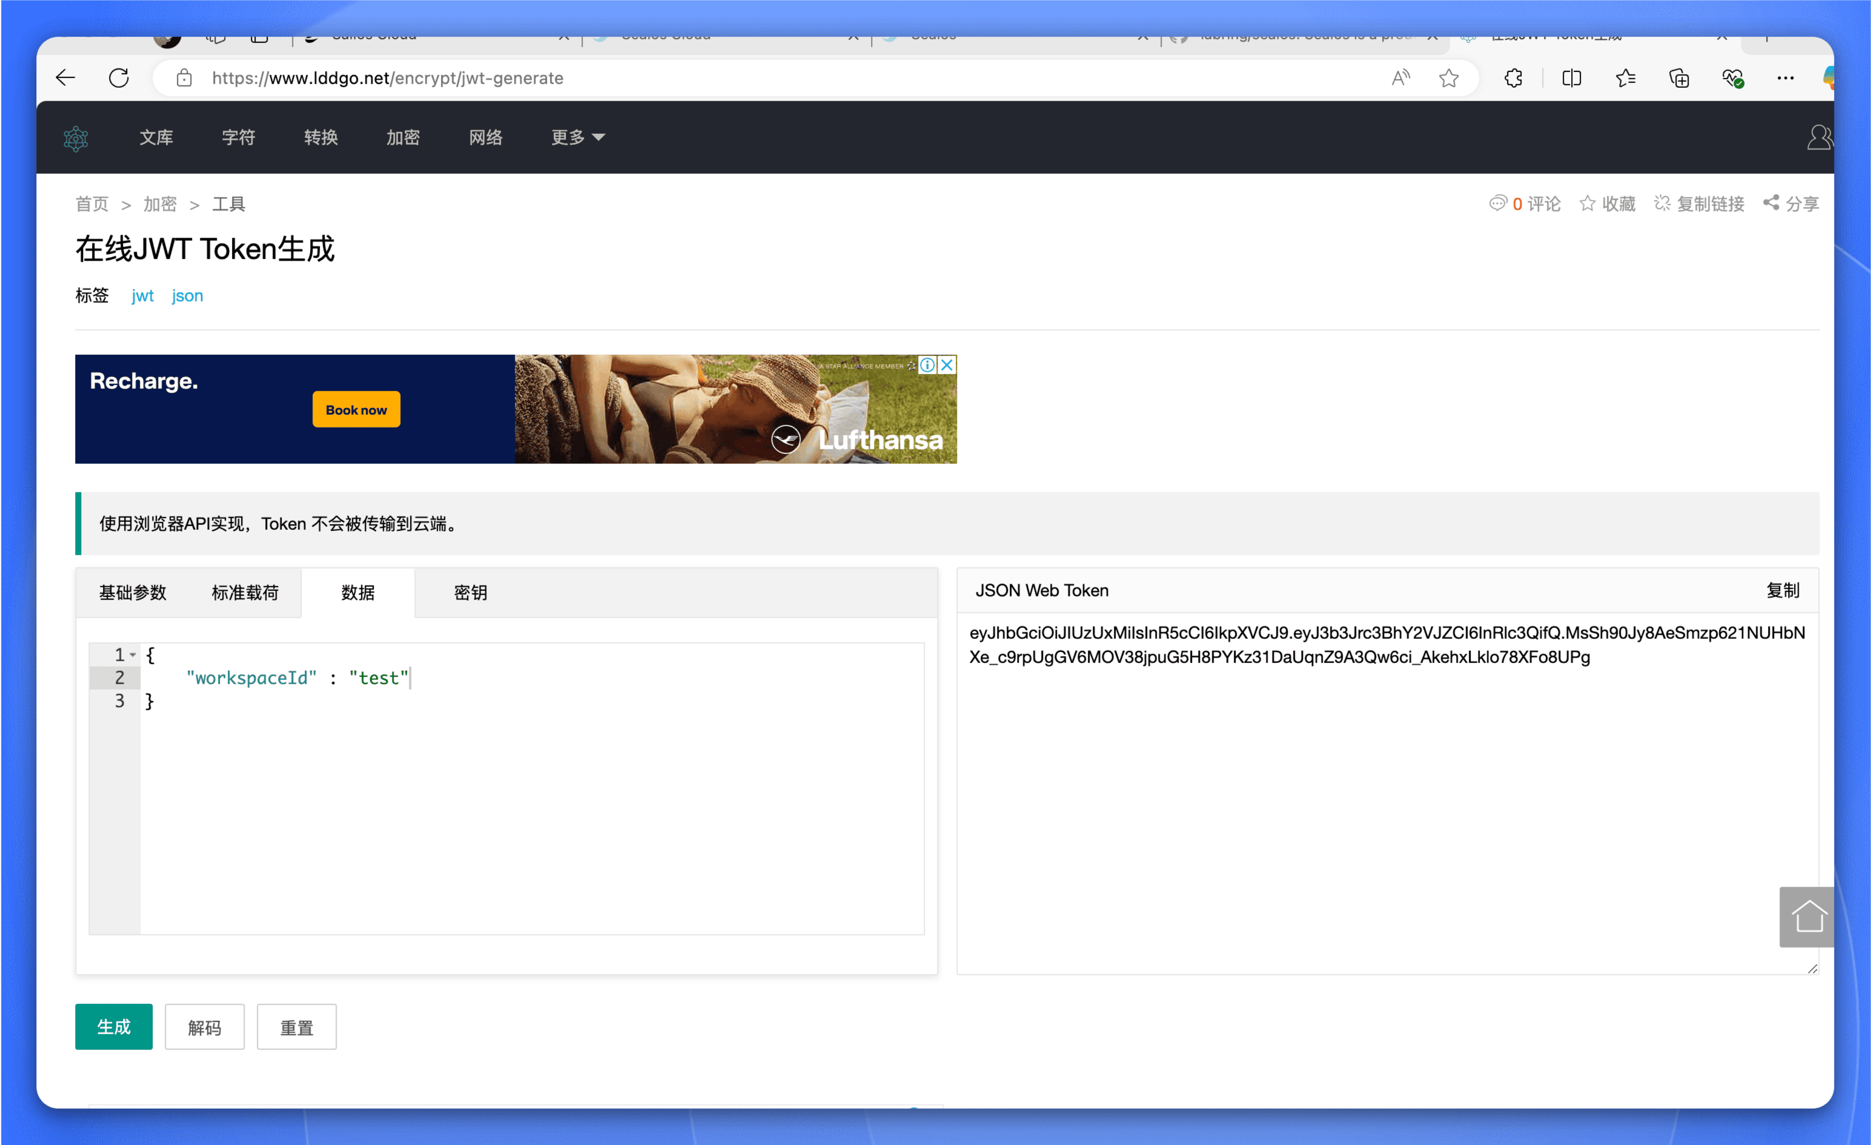Click the reload page icon

[x=119, y=78]
